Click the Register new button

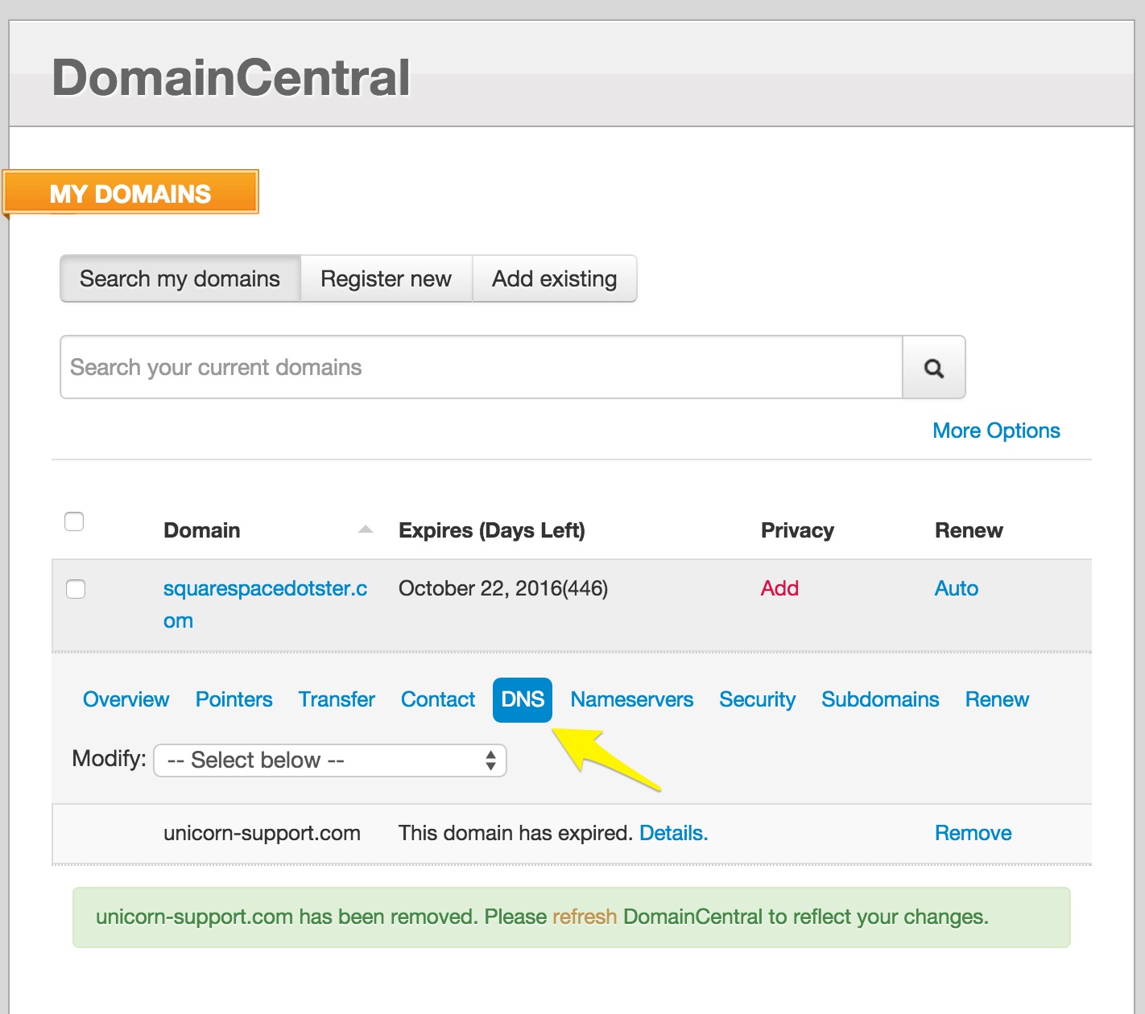(x=386, y=279)
